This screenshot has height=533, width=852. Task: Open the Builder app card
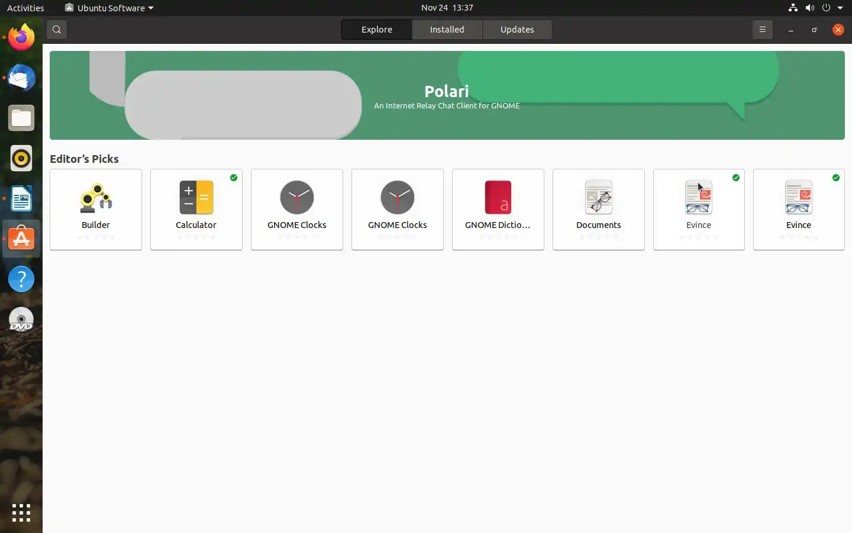point(96,210)
